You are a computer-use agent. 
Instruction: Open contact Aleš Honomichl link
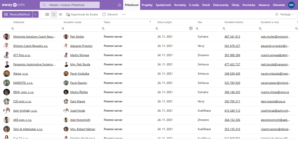pyautogui.click(x=80, y=120)
